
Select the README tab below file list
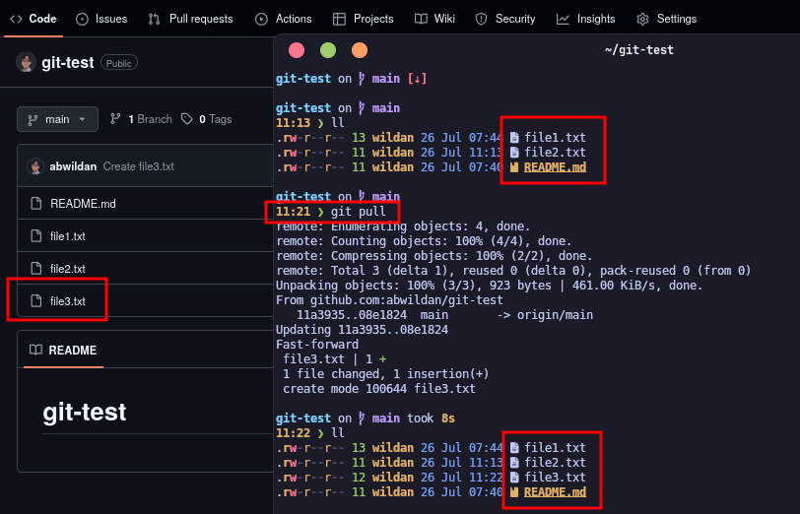coord(63,351)
